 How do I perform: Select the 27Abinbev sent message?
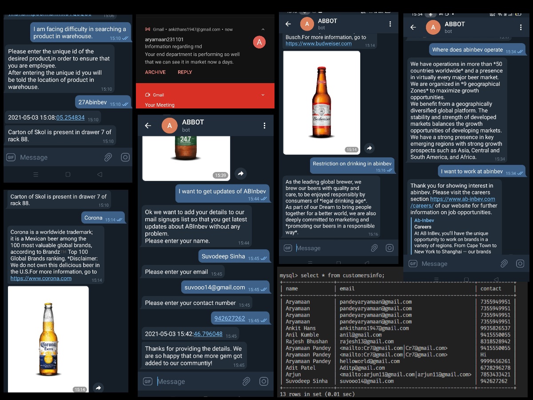coord(103,102)
